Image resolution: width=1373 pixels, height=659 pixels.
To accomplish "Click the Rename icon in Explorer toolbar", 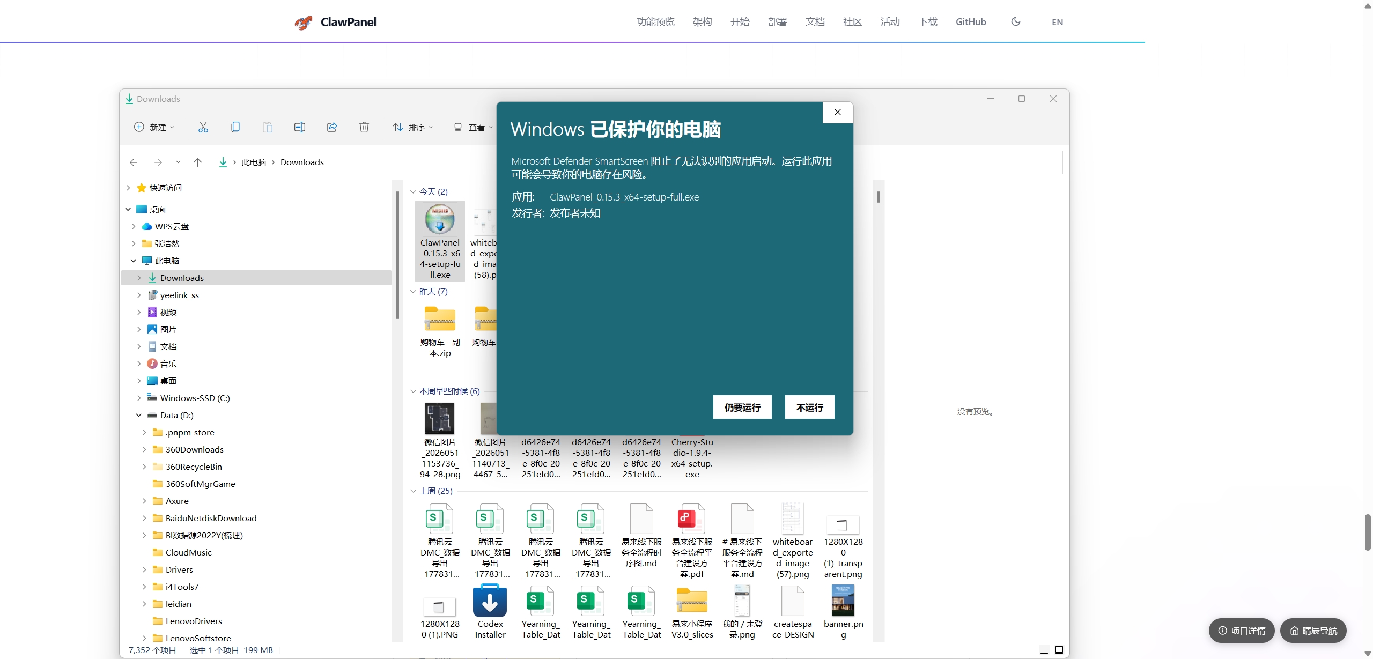I will pyautogui.click(x=299, y=127).
